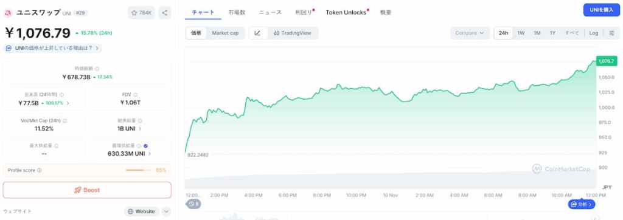
Task: Set chart range to 1W
Action: [521, 33]
